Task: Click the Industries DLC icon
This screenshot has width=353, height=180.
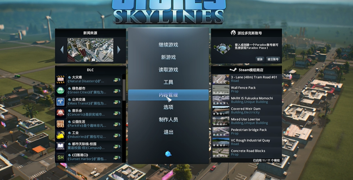Action: coord(60,135)
